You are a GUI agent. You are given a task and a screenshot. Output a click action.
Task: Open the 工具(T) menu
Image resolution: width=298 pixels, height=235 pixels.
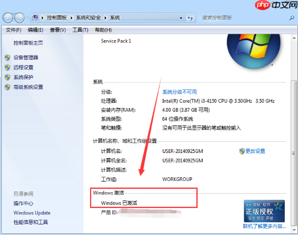(x=80, y=30)
